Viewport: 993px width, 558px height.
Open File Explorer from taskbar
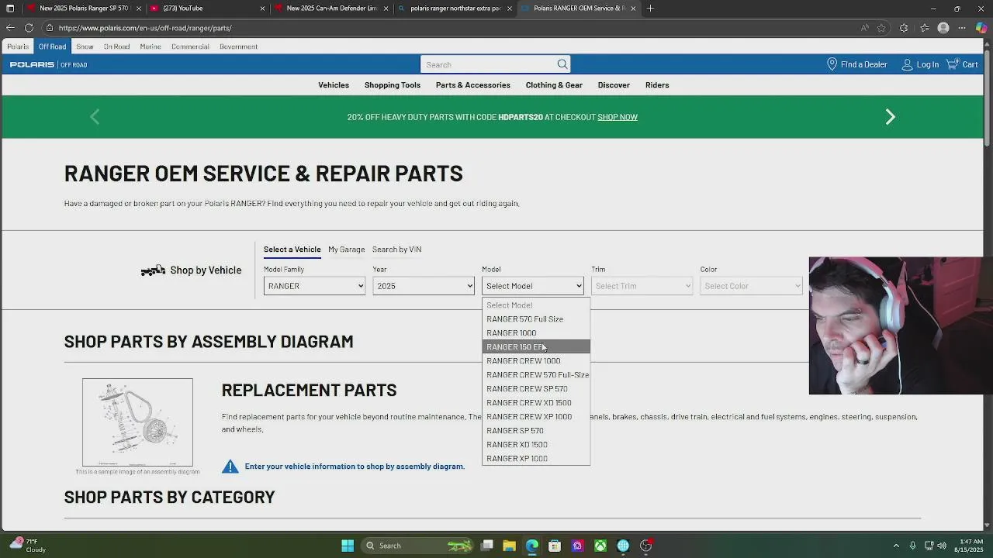point(509,546)
